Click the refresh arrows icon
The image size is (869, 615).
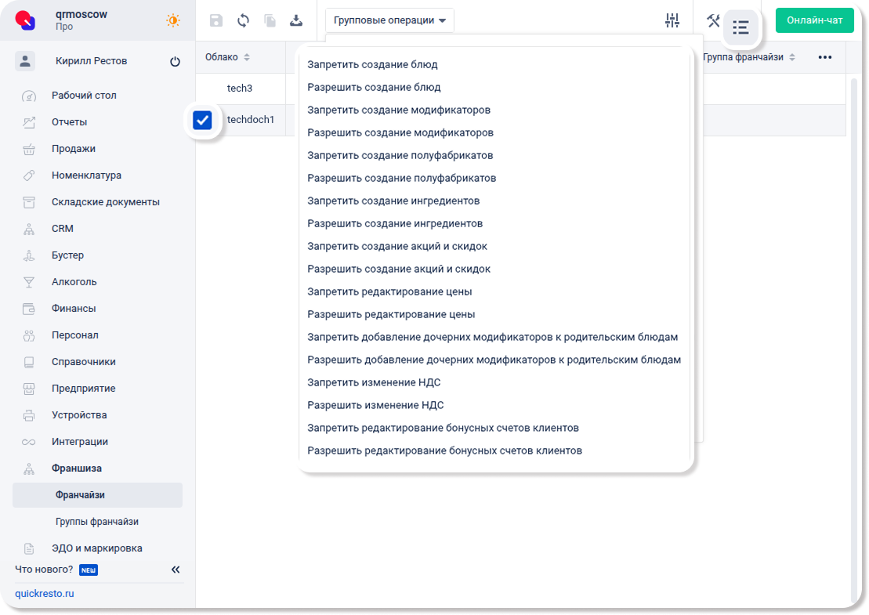243,21
